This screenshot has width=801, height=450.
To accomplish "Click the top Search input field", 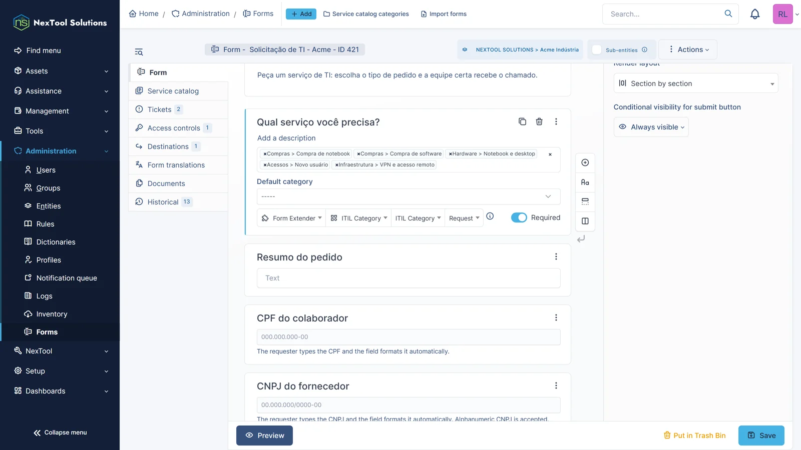I will pos(663,14).
